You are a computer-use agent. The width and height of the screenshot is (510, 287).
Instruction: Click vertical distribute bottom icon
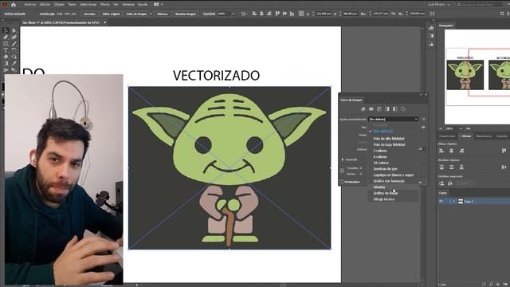(x=461, y=167)
